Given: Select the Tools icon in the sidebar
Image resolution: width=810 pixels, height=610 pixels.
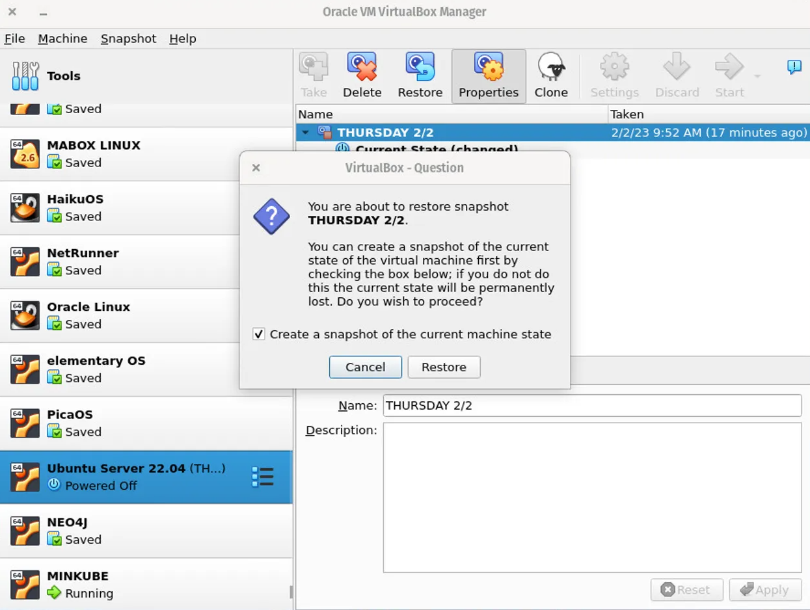Looking at the screenshot, I should pos(25,76).
